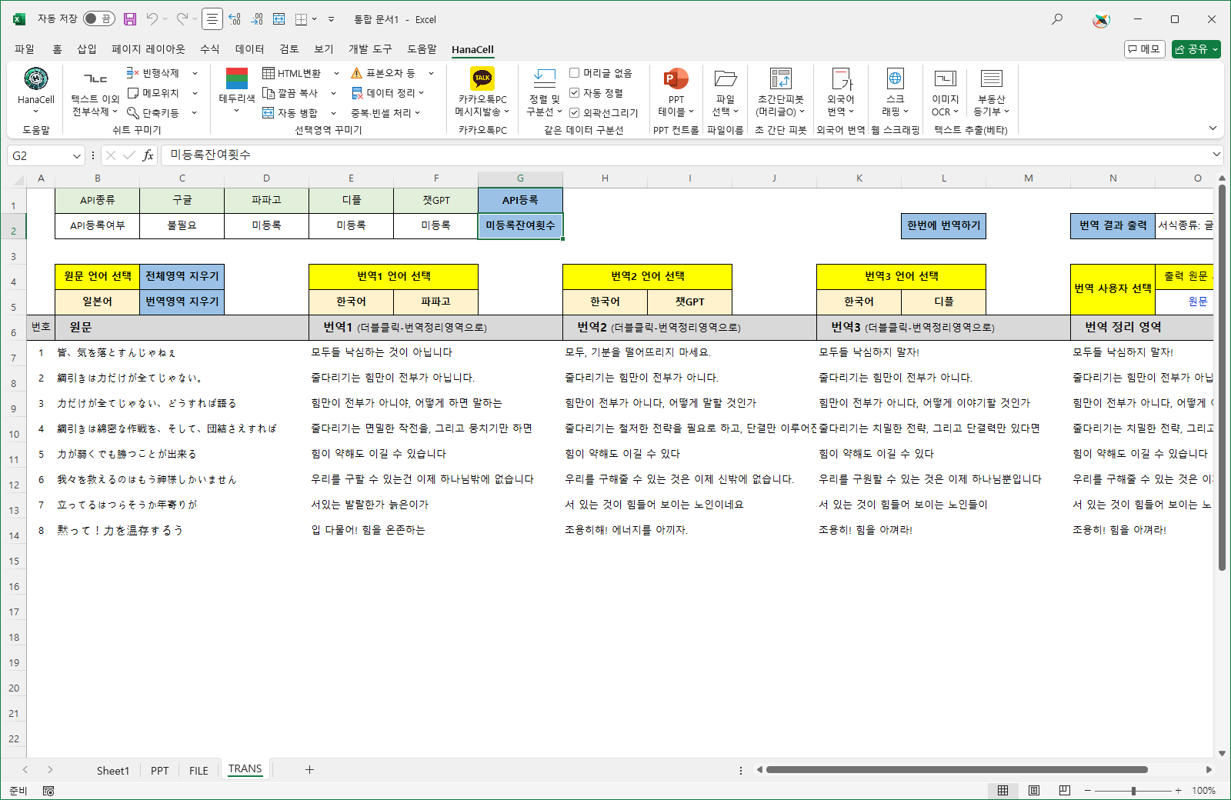1231x800 pixels.
Task: Click the Redo arrow icon
Action: point(182,19)
